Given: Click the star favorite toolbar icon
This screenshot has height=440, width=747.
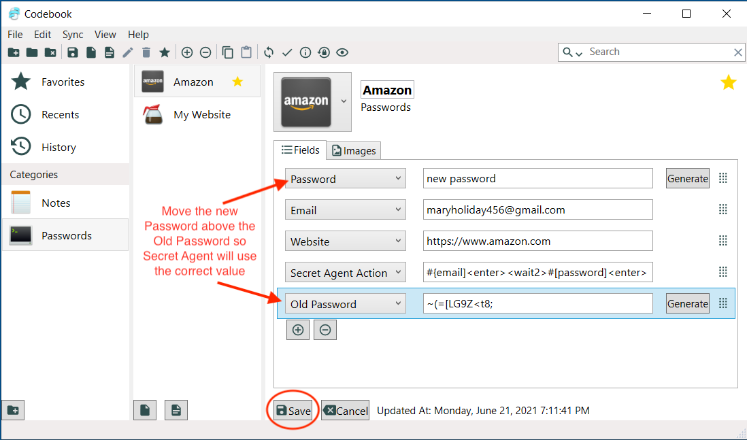Looking at the screenshot, I should point(165,52).
